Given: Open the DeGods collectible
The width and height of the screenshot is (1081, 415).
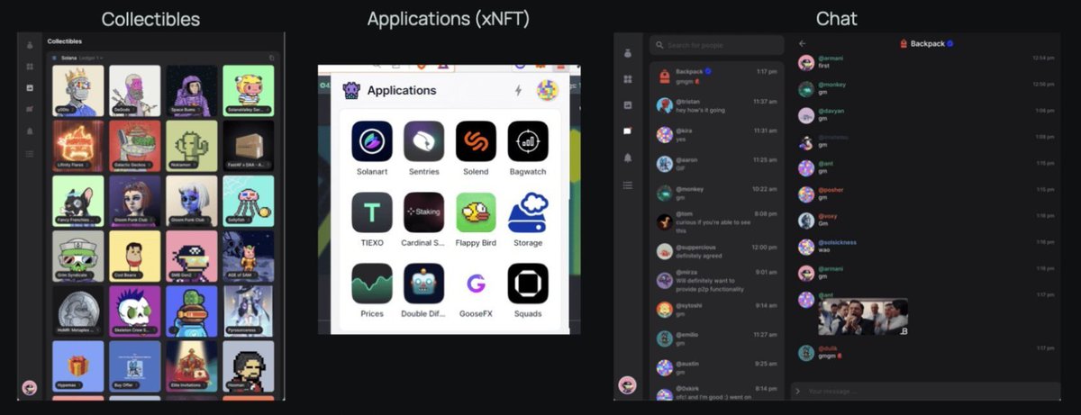Looking at the screenshot, I should (x=135, y=90).
